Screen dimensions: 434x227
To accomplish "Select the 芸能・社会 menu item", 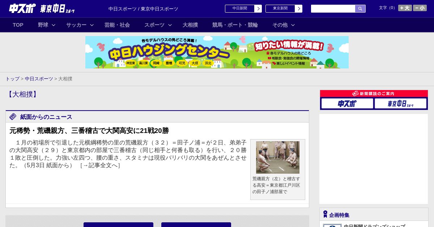I will click(x=117, y=25).
